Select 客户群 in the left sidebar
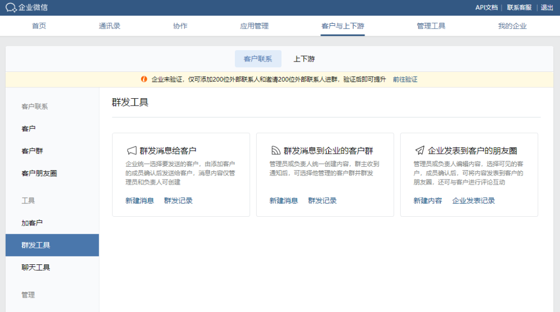The width and height of the screenshot is (560, 312). click(x=32, y=151)
